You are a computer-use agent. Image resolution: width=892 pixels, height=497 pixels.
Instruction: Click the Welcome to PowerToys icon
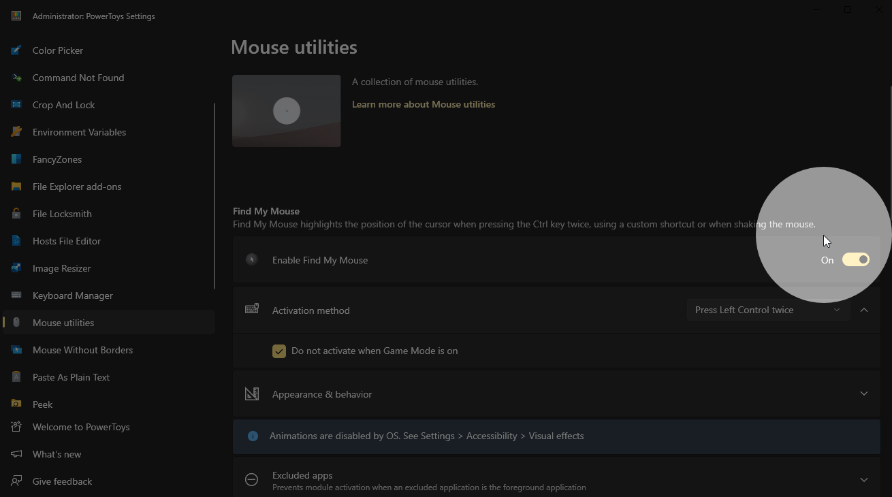point(16,427)
